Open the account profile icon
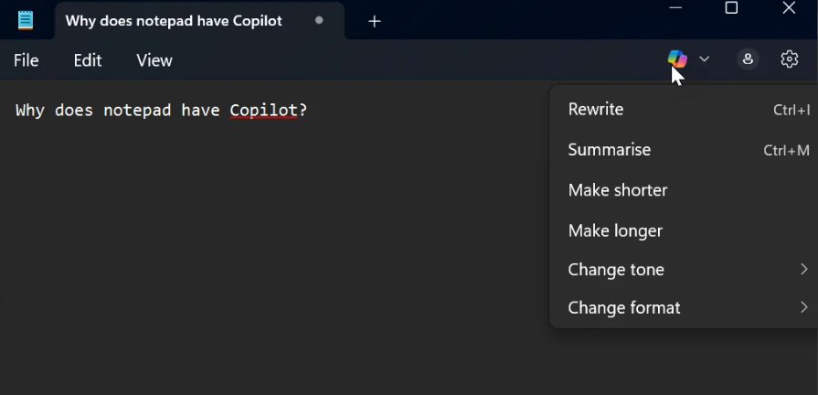Image resolution: width=818 pixels, height=395 pixels. tap(748, 59)
